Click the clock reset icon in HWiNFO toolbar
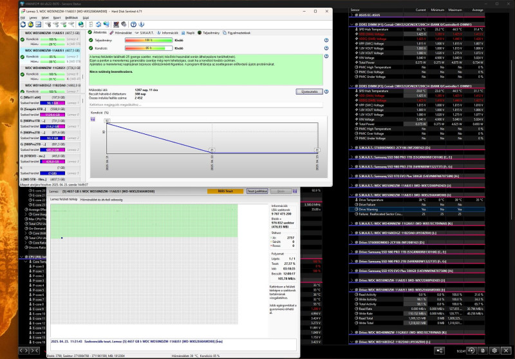515x359 pixels. tap(471, 351)
